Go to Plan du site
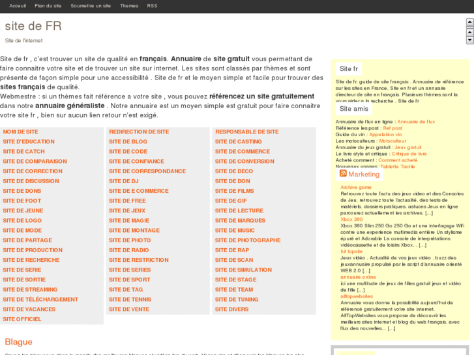 (x=48, y=6)
